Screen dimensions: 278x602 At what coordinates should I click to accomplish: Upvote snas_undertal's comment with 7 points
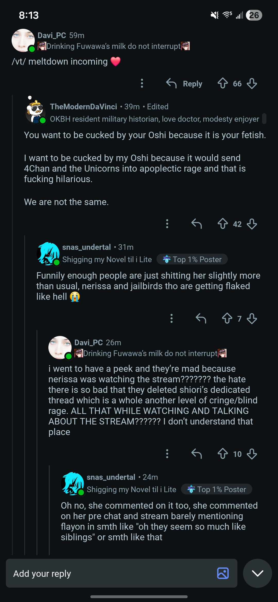pos(227,318)
